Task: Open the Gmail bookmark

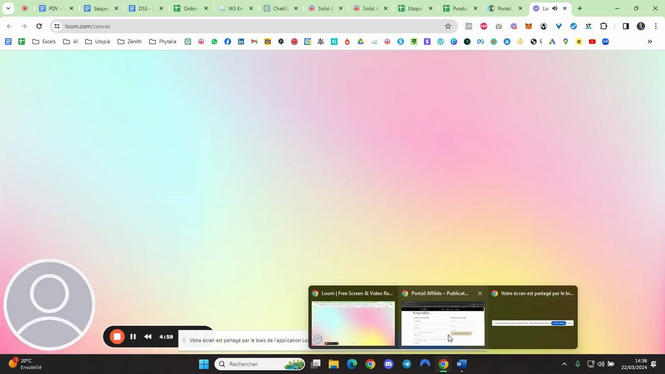Action: click(254, 42)
